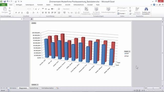Decrease font size with the smaller A icon
The height and width of the screenshot is (92, 164).
click(39, 9)
